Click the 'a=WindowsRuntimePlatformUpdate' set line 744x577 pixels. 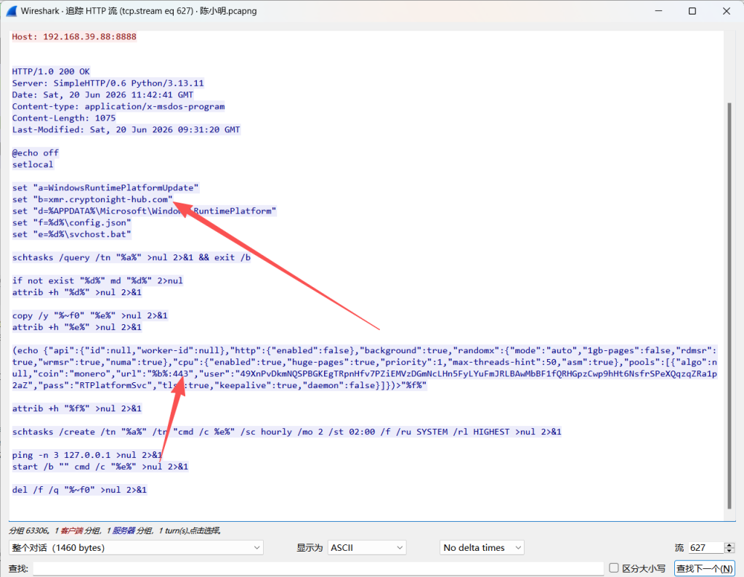(x=105, y=187)
